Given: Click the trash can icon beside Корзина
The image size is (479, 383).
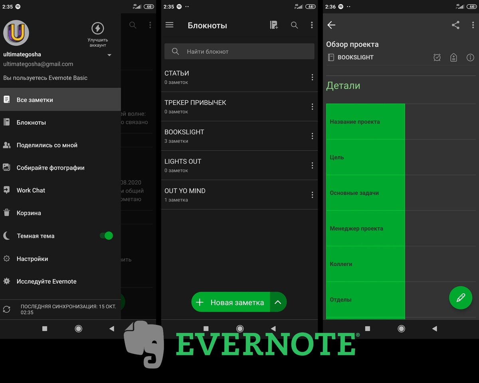Looking at the screenshot, I should coord(7,213).
